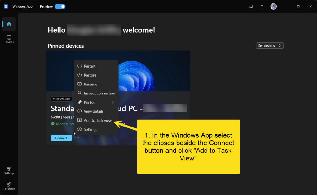This screenshot has height=195, width=317.
Task: Open Settings in the left sidebar
Action: 9,170
